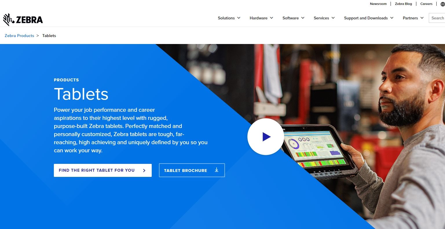The height and width of the screenshot is (229, 445).
Task: Play the tablet video with the play button
Action: (x=265, y=137)
